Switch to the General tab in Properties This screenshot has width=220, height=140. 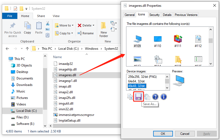point(130,15)
